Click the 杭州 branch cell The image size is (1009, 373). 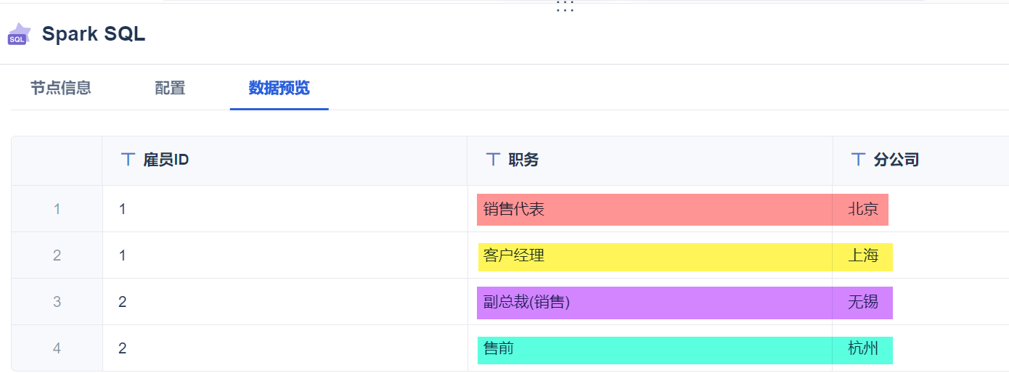click(x=863, y=348)
